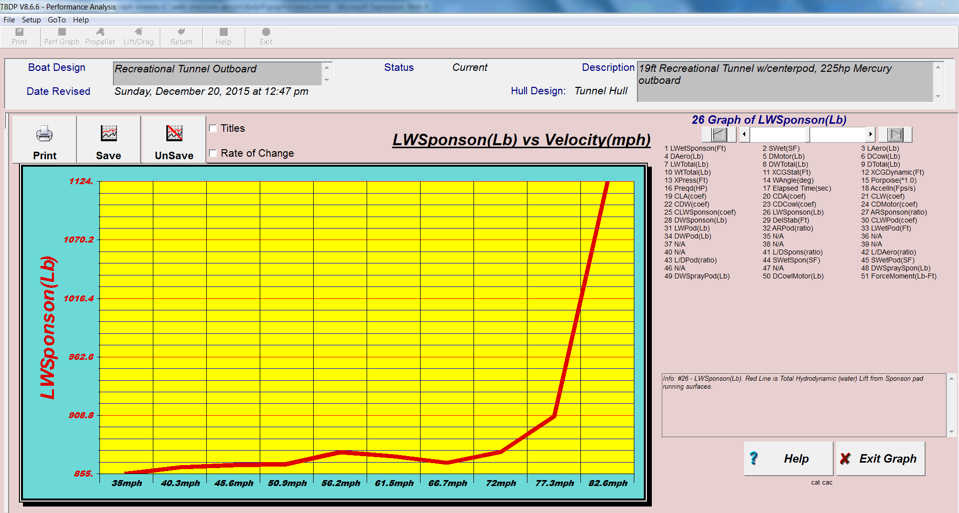Select graph 29 DelStab(Ft)
The image size is (959, 513).
pos(786,220)
